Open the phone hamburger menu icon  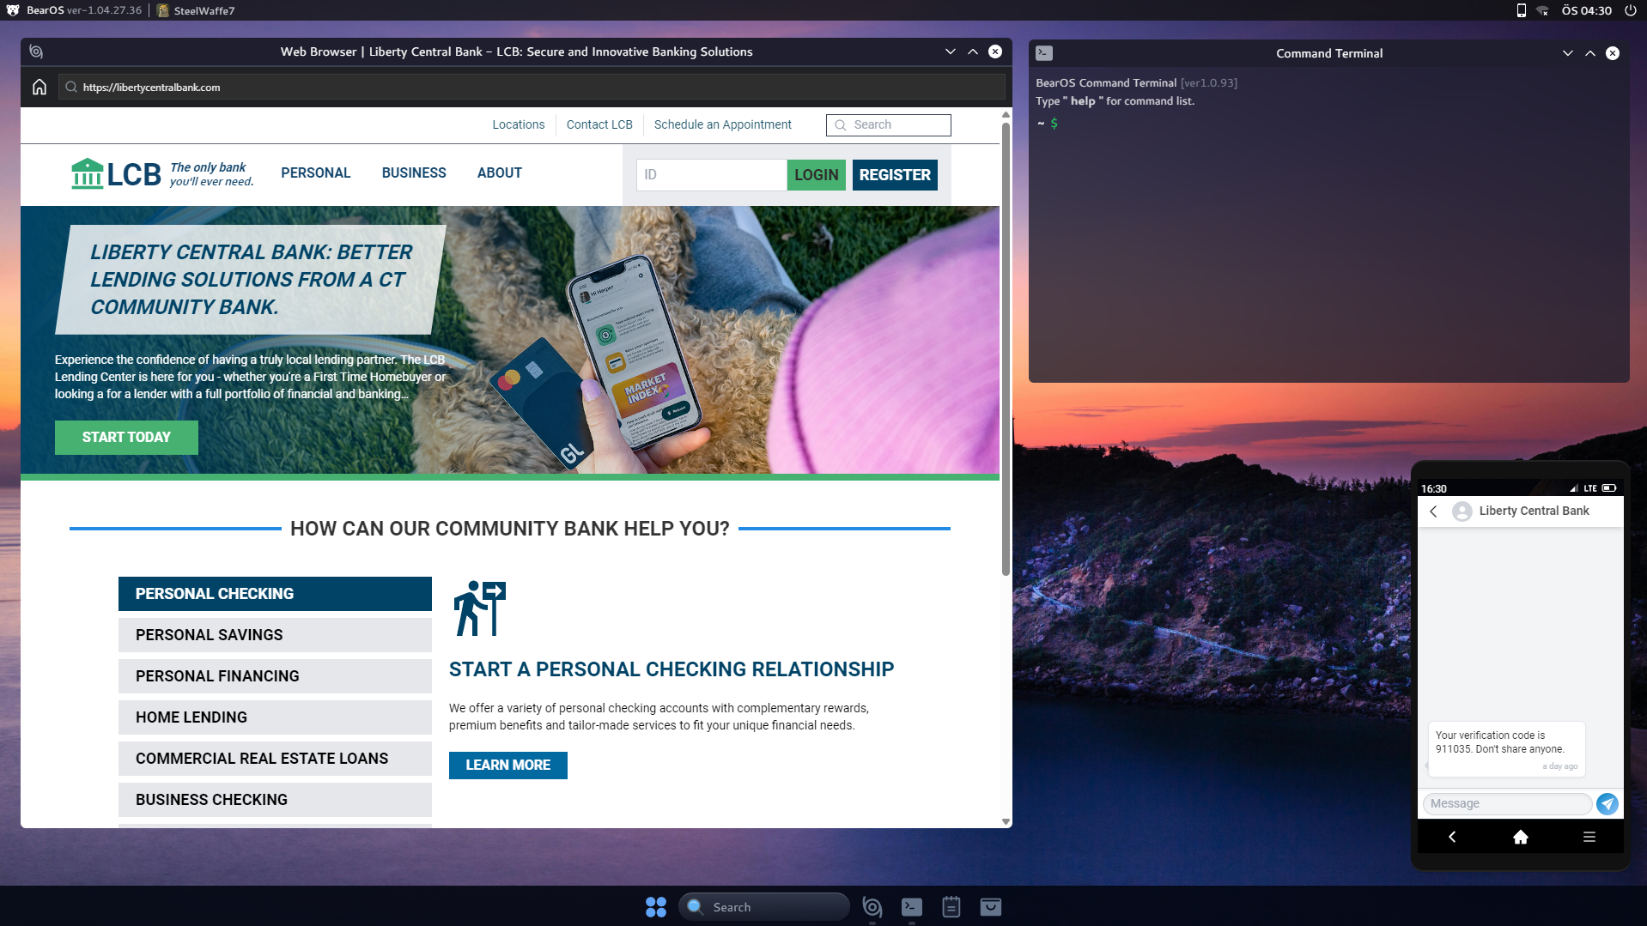coord(1589,837)
